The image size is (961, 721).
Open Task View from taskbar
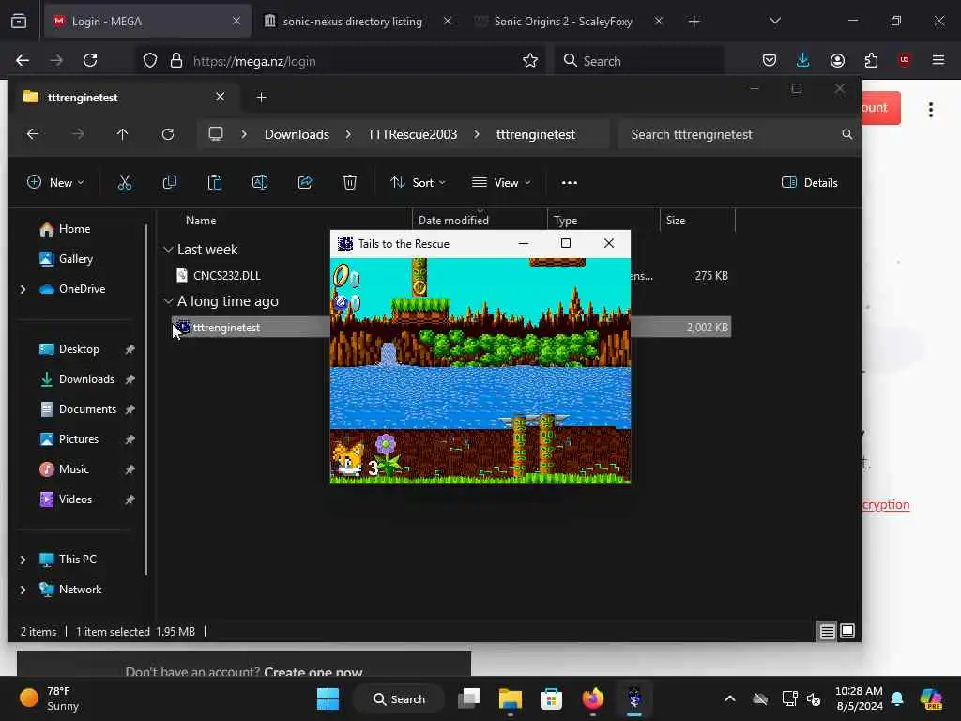pyautogui.click(x=469, y=698)
